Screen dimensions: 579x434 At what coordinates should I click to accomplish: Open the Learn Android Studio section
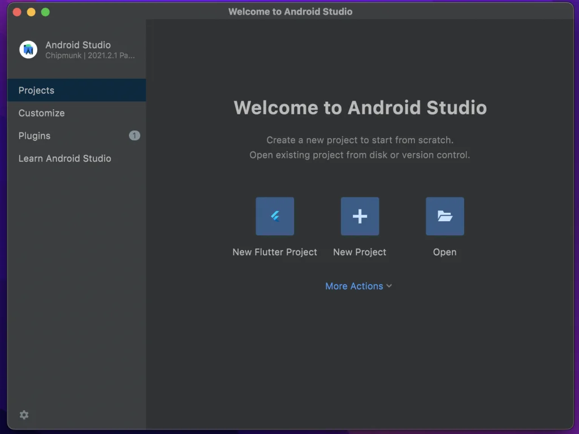point(64,158)
